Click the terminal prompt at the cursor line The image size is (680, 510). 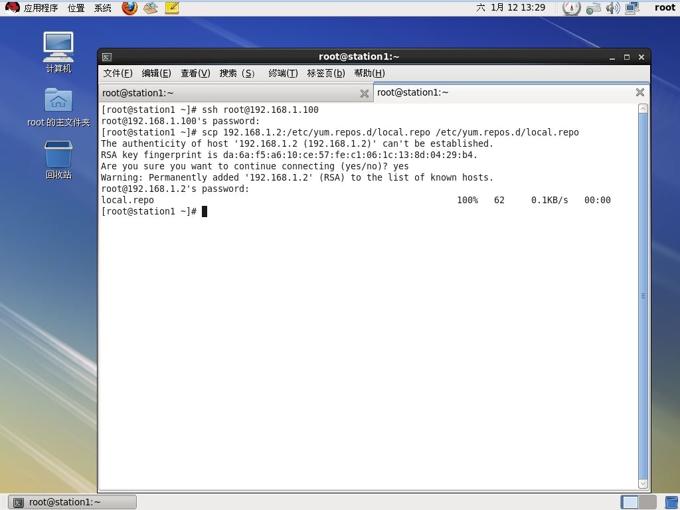[x=149, y=211]
